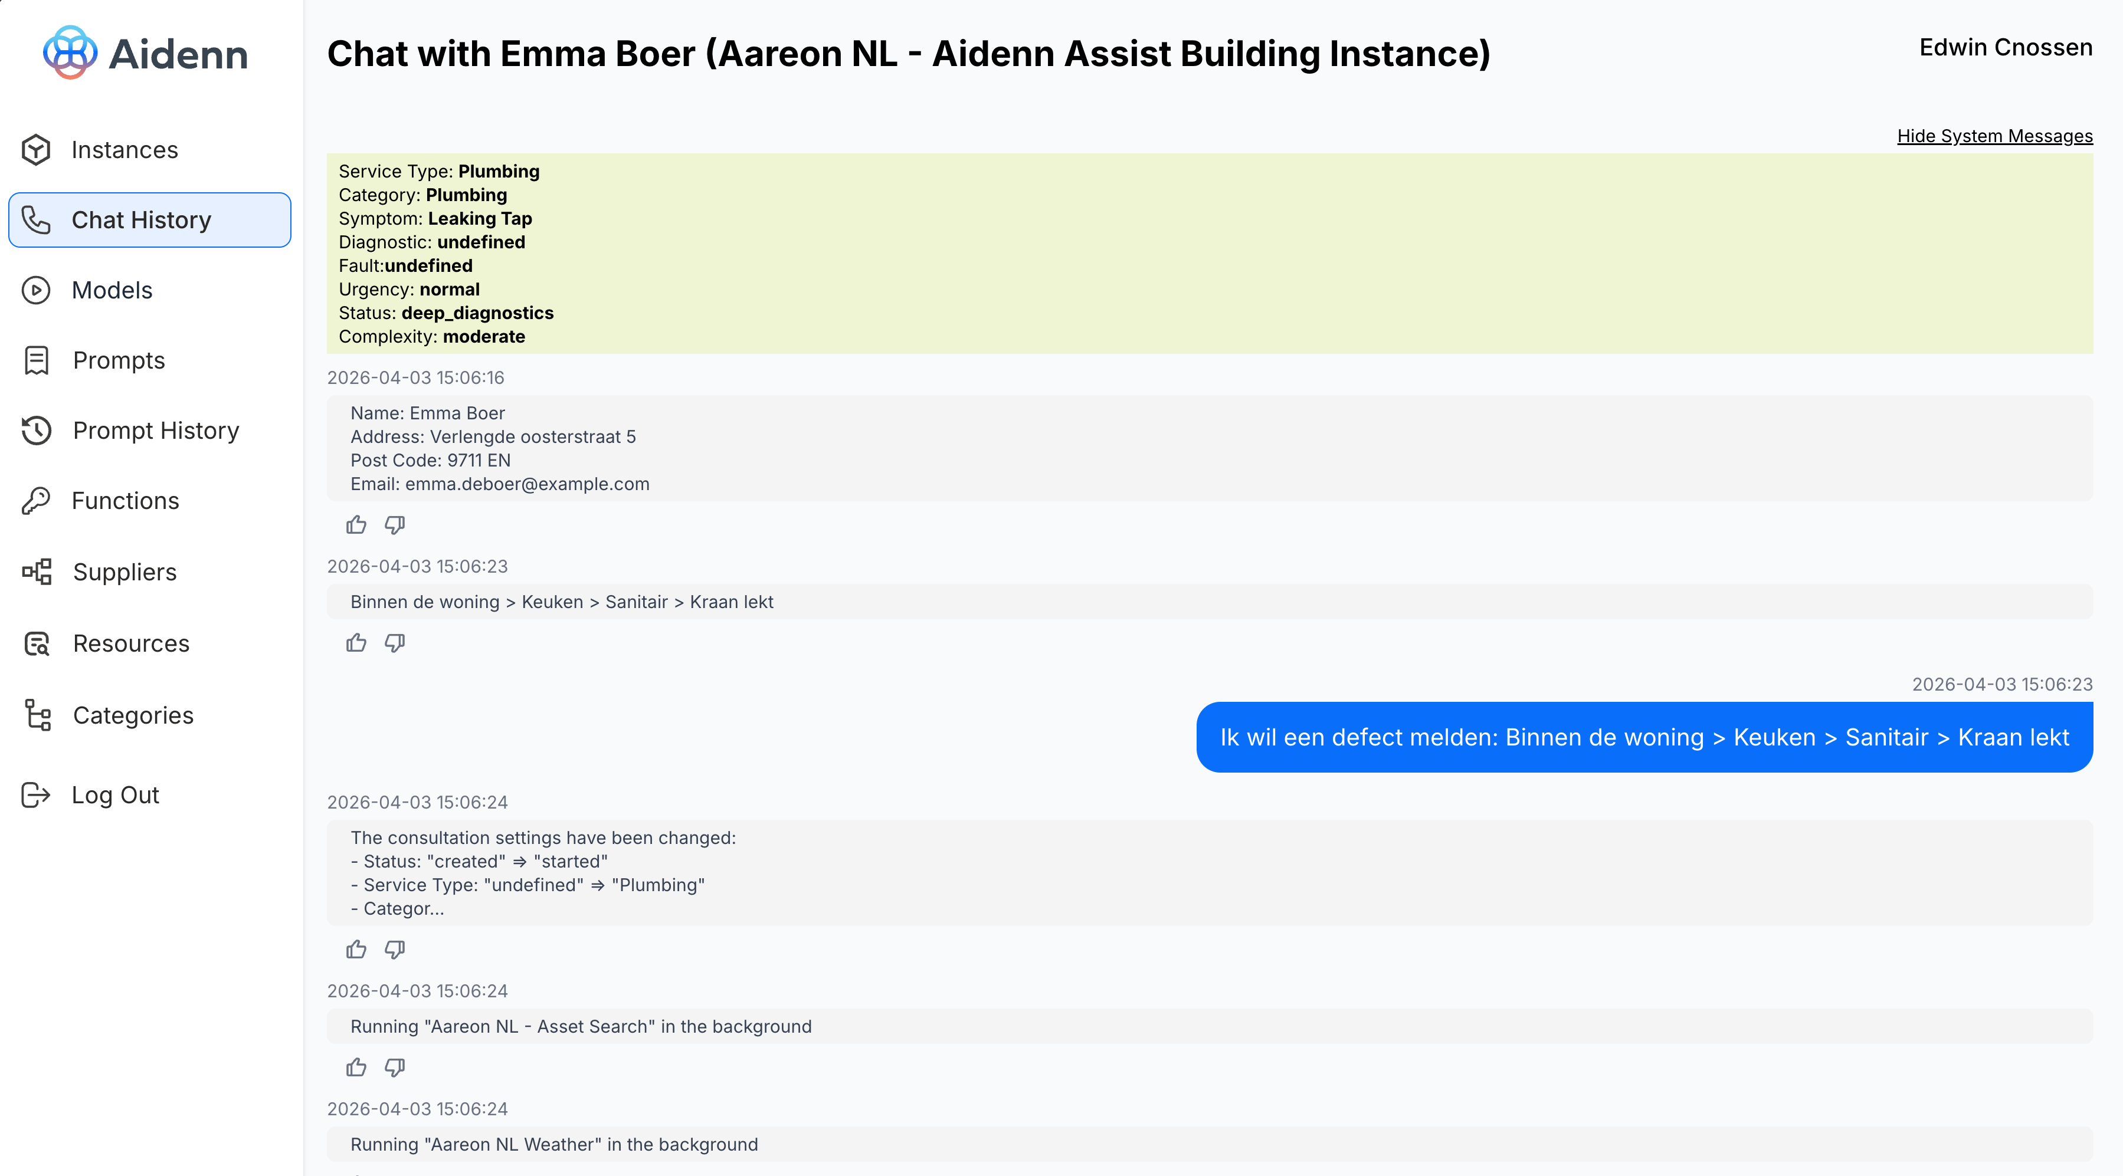
Task: Thumbs down the Kraan lekt category message
Action: (x=395, y=642)
